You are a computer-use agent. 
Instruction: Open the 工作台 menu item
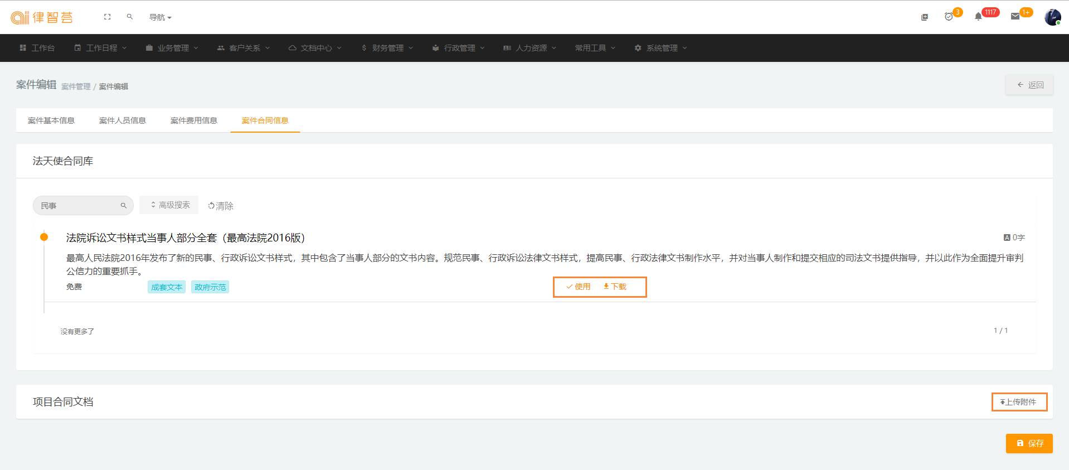(37, 48)
